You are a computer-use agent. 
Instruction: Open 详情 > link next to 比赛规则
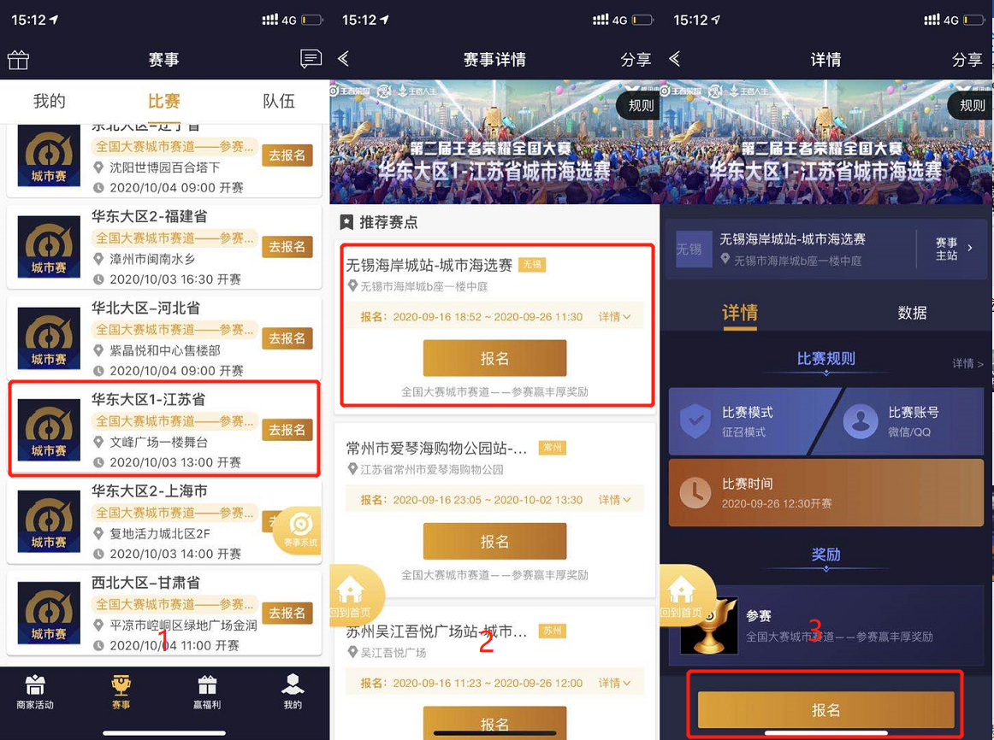click(x=968, y=363)
